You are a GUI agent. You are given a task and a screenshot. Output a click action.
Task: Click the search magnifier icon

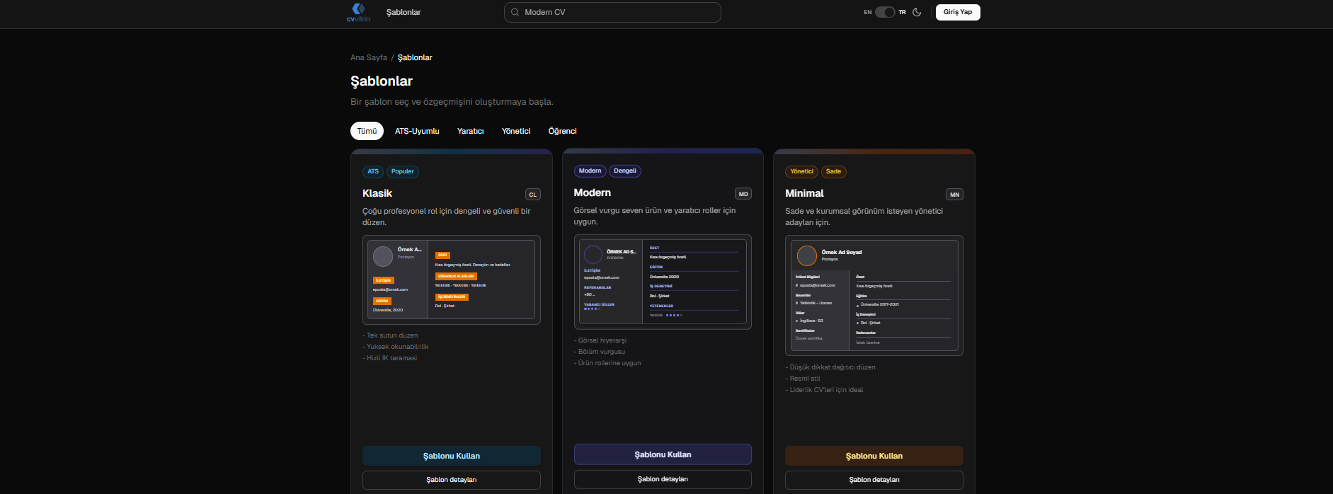[x=515, y=12]
